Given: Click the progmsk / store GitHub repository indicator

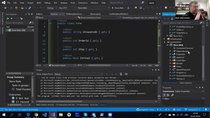Looking at the screenshot, I should (145, 109).
